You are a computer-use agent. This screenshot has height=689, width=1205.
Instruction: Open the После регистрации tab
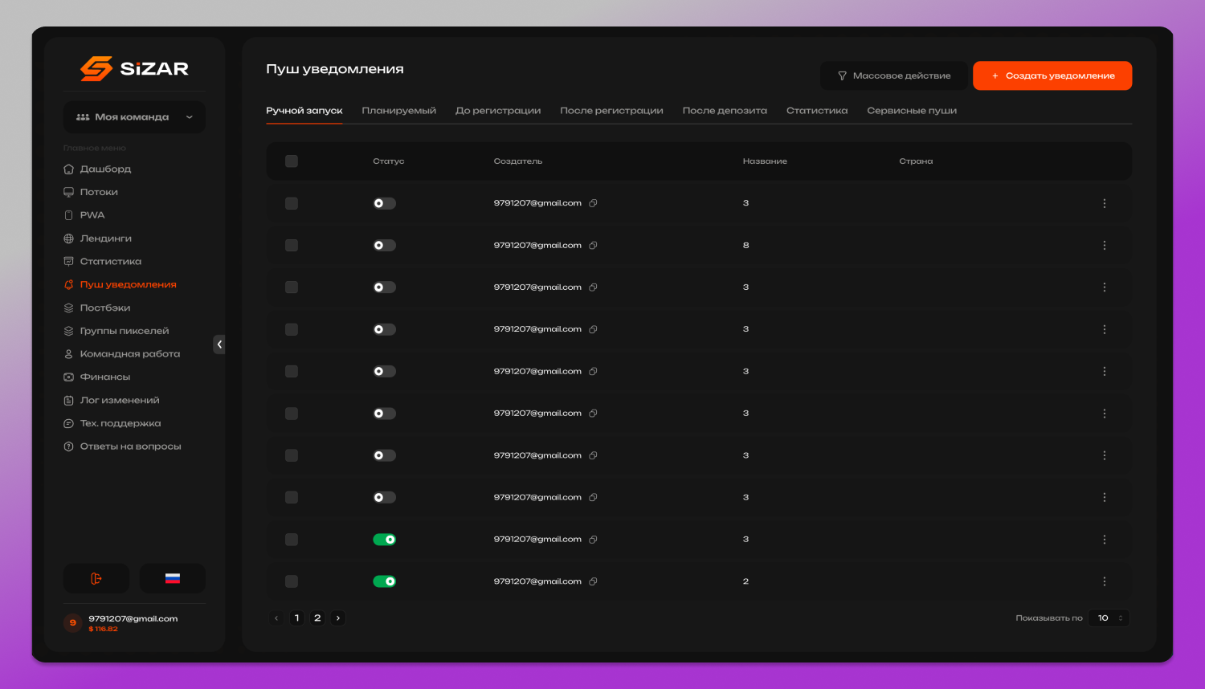(x=611, y=111)
